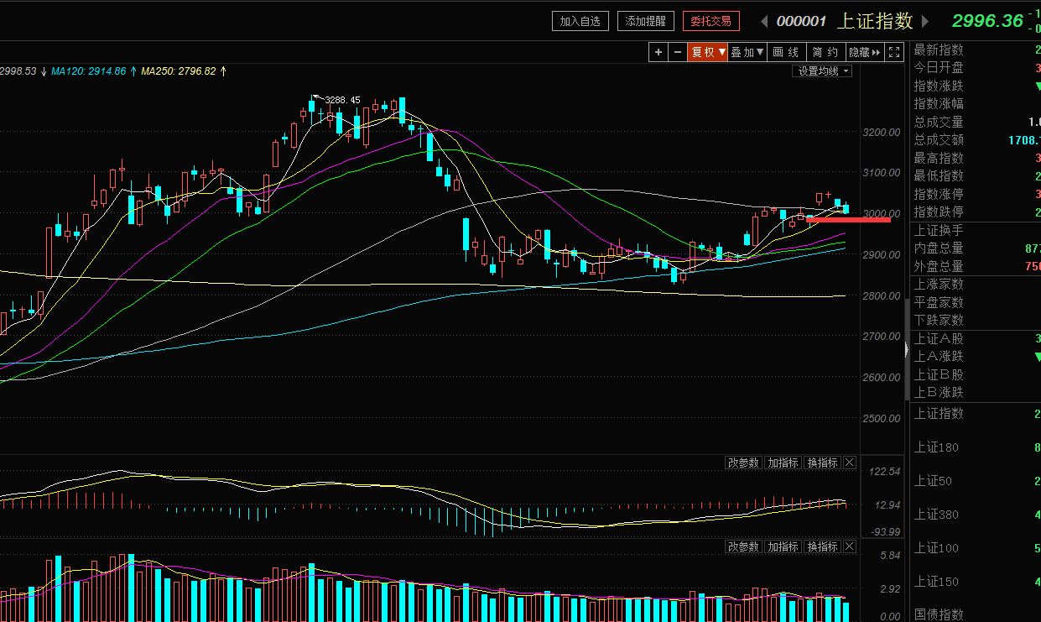This screenshot has height=622, width=1041.
Task: Click the fullscreen chart icon
Action: [894, 52]
